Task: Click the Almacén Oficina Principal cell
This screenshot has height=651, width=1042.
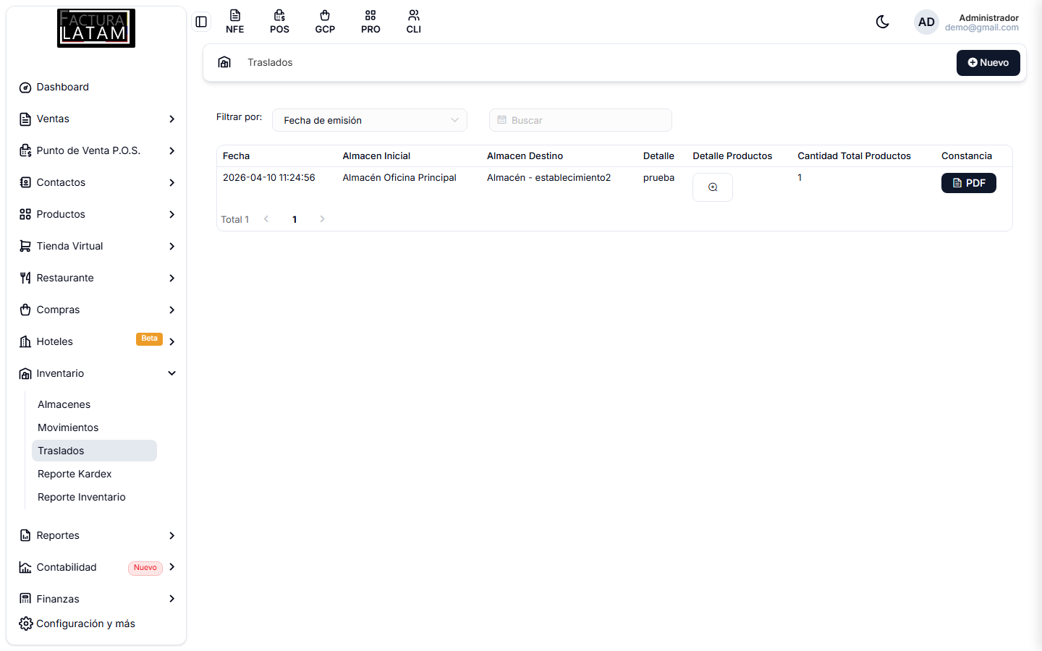Action: click(399, 178)
